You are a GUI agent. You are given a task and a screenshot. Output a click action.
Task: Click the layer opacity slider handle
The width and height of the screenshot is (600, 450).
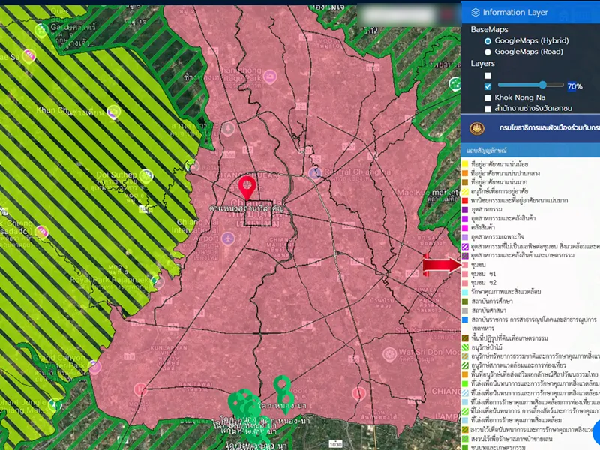(542, 85)
